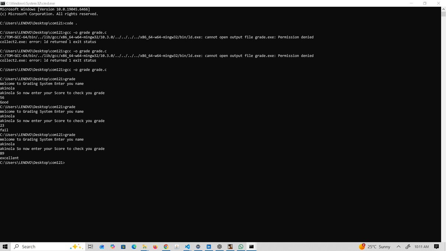
Task: Click the score value '56'
Action: tap(2, 97)
